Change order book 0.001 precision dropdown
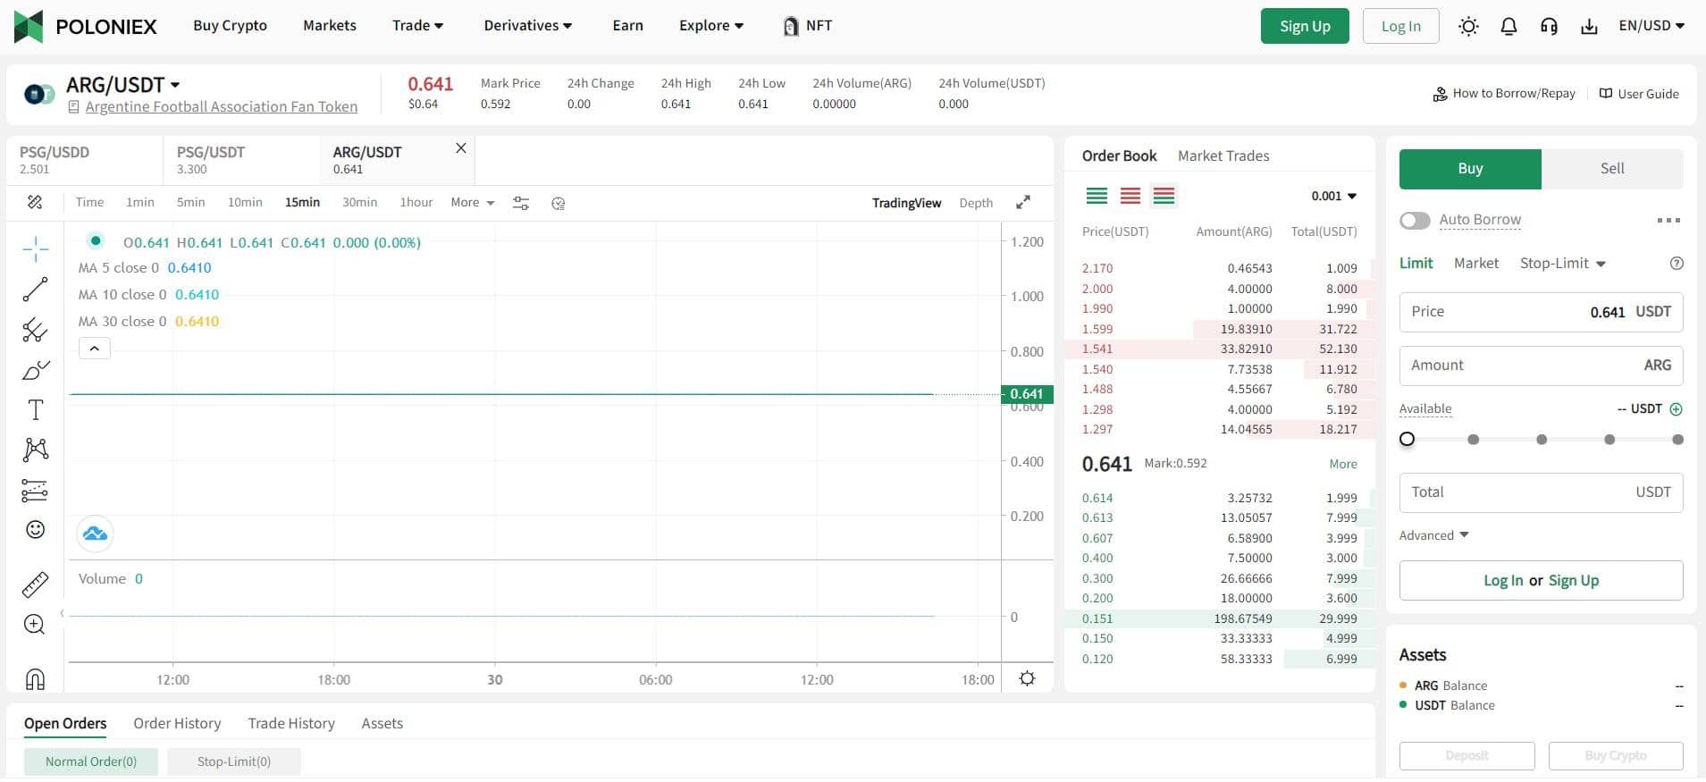Screen dimensions: 1706x782 coord(1334,197)
